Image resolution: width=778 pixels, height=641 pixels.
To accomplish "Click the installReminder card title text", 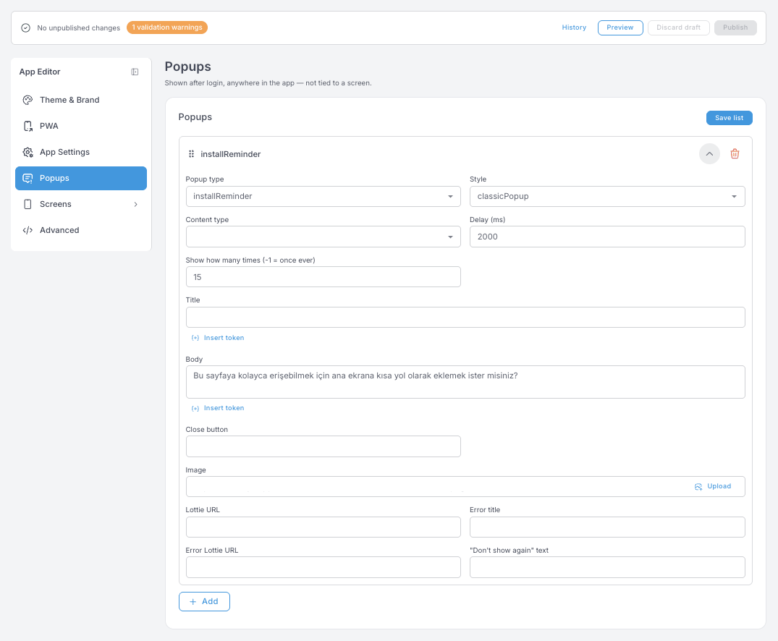I will [x=230, y=154].
